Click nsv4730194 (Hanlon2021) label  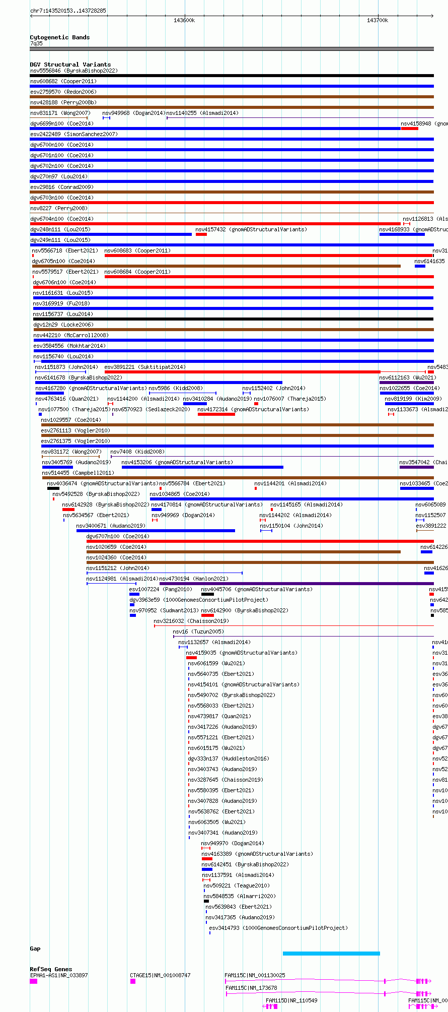click(x=194, y=579)
